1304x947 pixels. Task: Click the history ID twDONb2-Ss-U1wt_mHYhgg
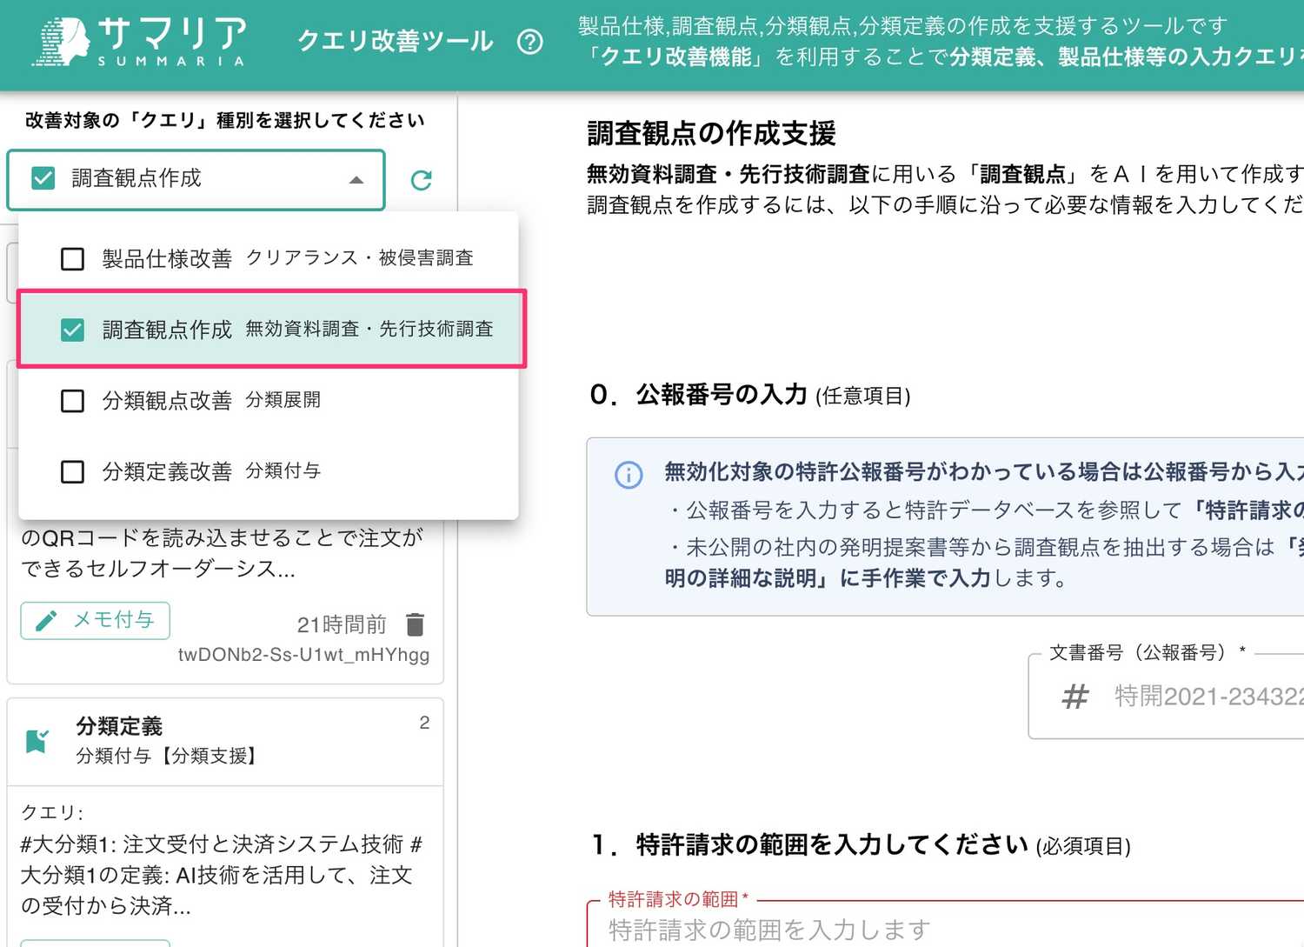tap(303, 655)
